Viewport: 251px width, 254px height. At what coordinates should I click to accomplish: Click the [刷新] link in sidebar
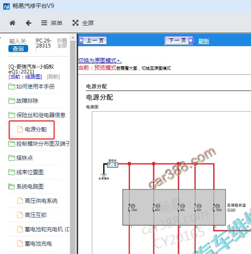[53, 77]
